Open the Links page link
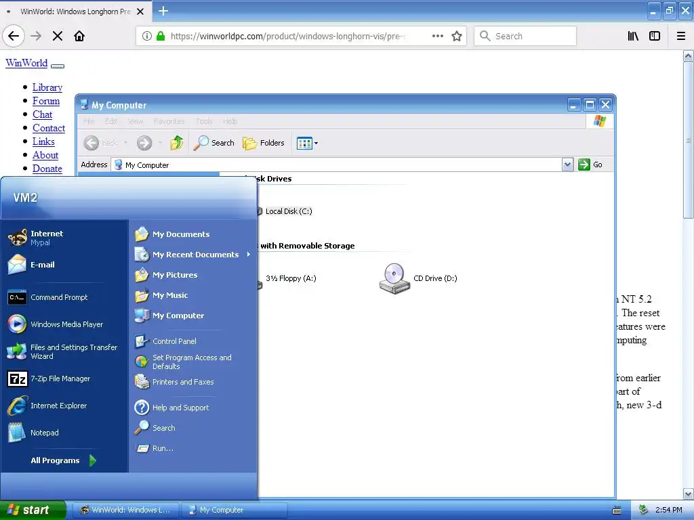694x520 pixels. click(x=43, y=142)
